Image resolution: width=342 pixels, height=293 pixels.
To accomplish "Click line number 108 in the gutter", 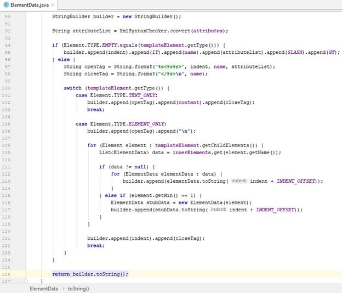I will (x=6, y=145).
